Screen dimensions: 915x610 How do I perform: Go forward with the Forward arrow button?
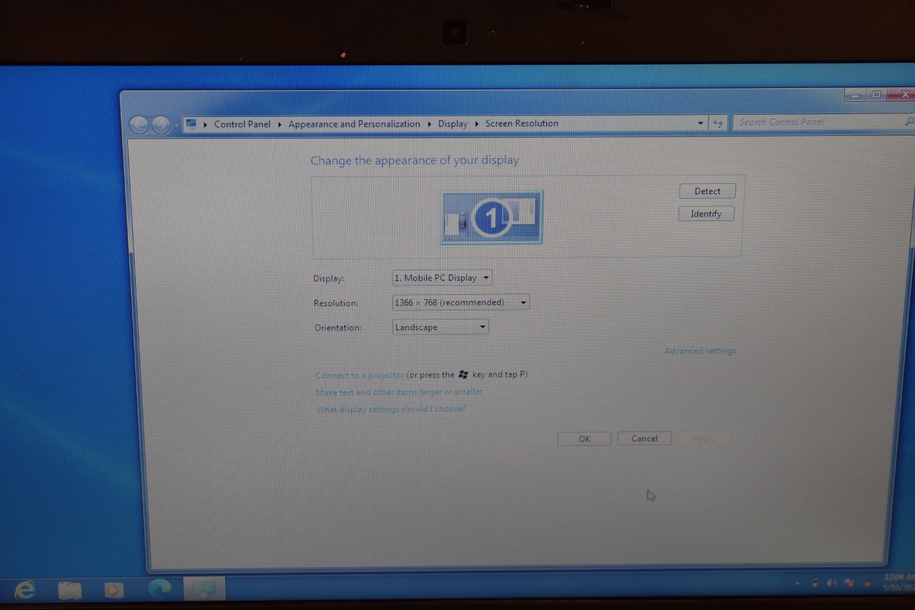[161, 124]
